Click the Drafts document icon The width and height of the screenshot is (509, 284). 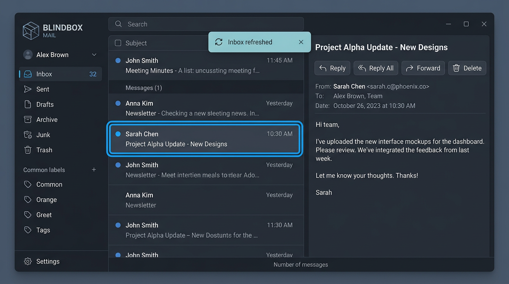[x=28, y=104]
